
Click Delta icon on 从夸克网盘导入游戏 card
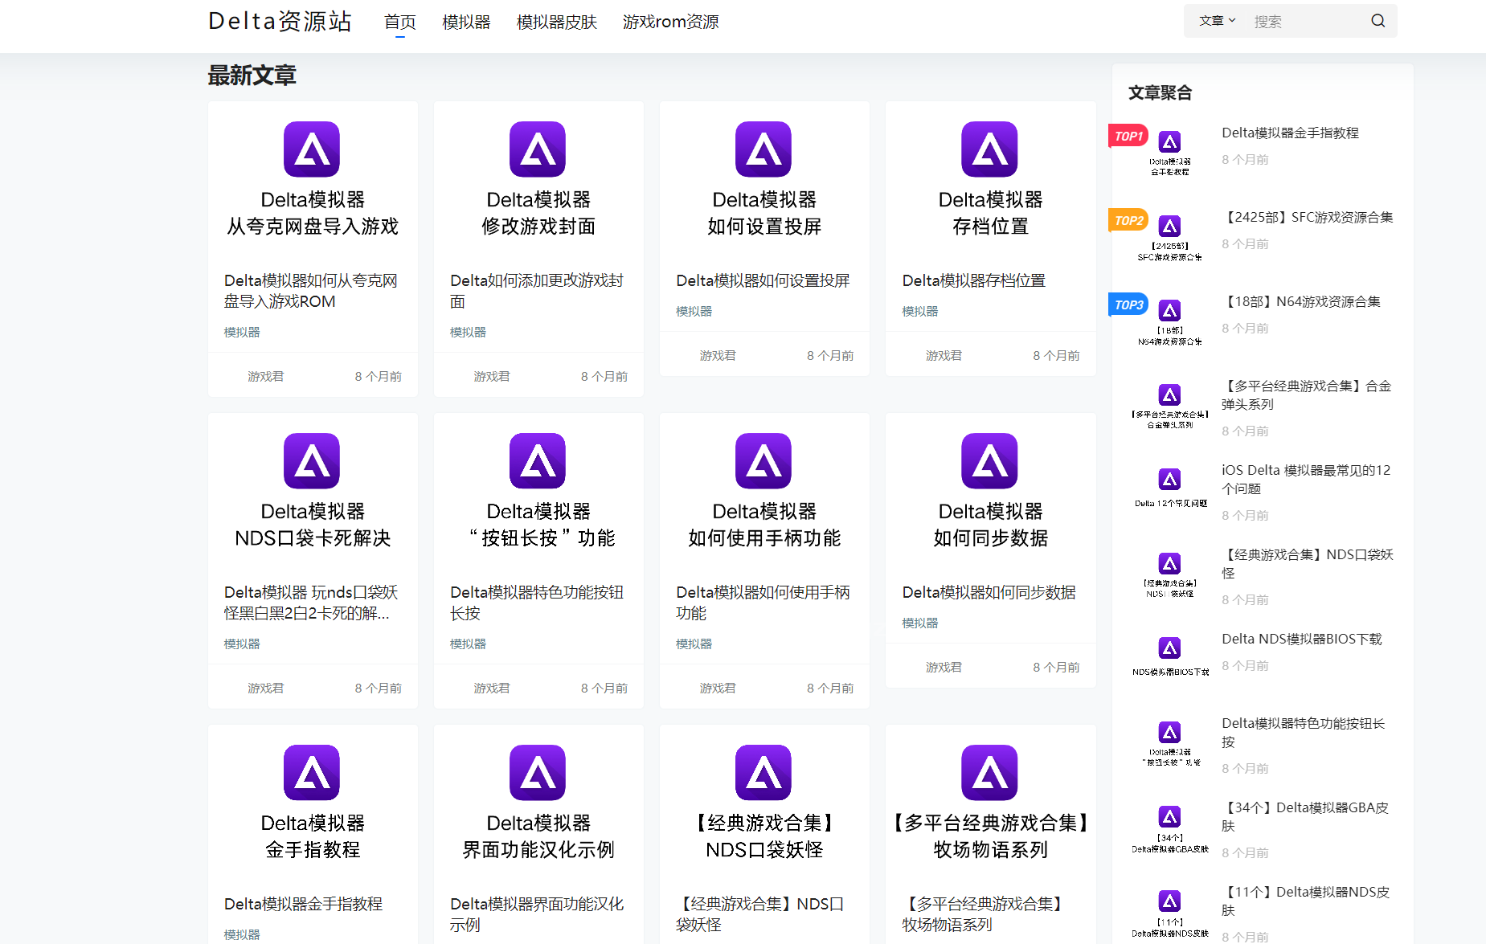coord(312,149)
